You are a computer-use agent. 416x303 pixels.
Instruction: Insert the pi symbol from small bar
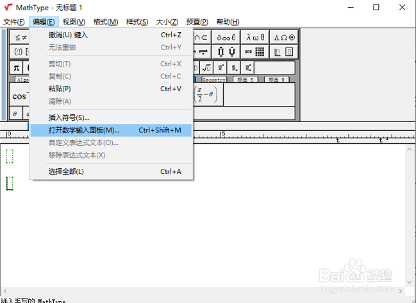tap(16, 68)
